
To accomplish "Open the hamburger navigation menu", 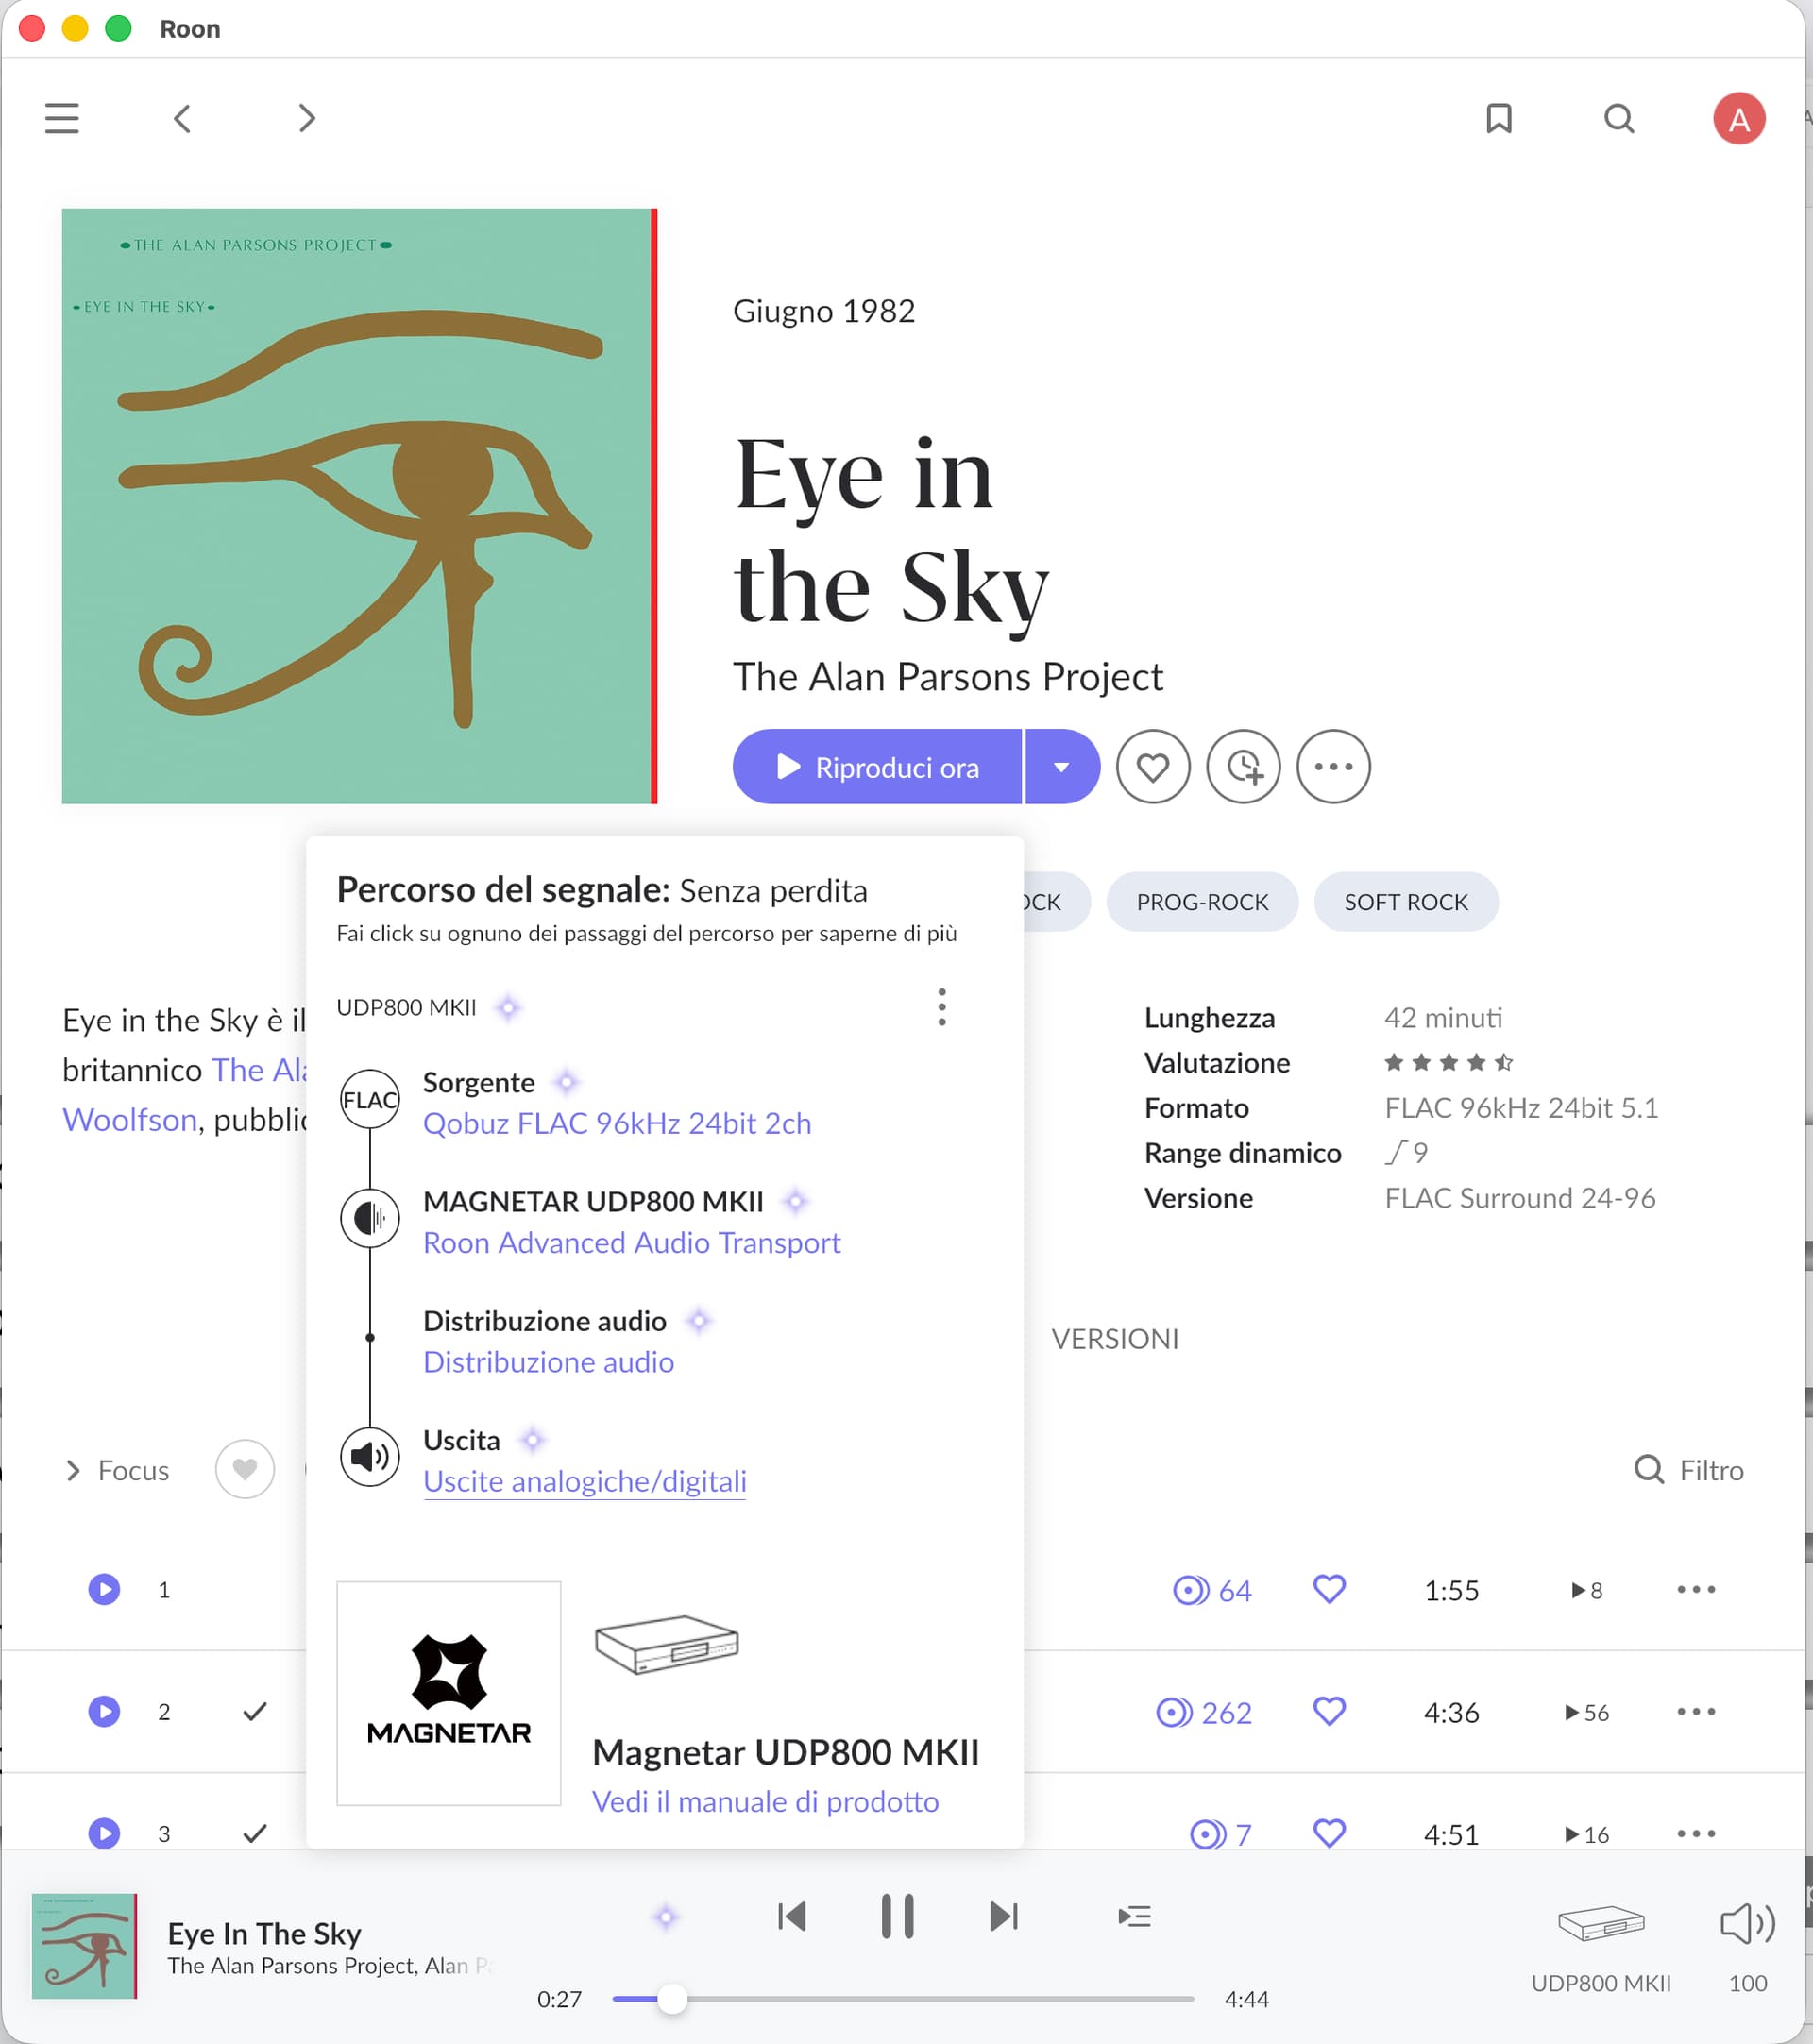I will click(62, 118).
